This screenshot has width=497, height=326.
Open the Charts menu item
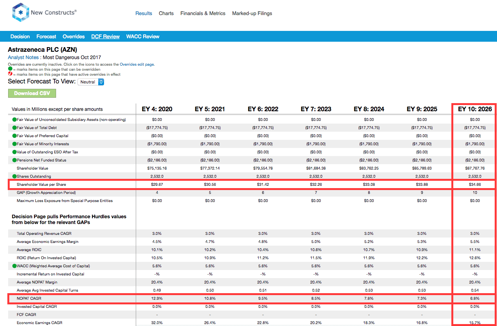166,13
